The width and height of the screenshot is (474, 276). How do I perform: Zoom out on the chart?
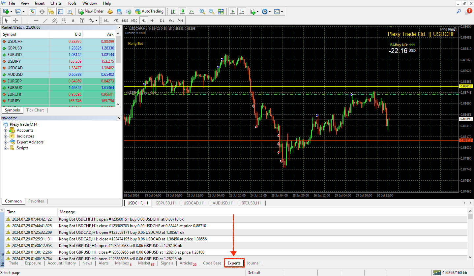point(211,12)
